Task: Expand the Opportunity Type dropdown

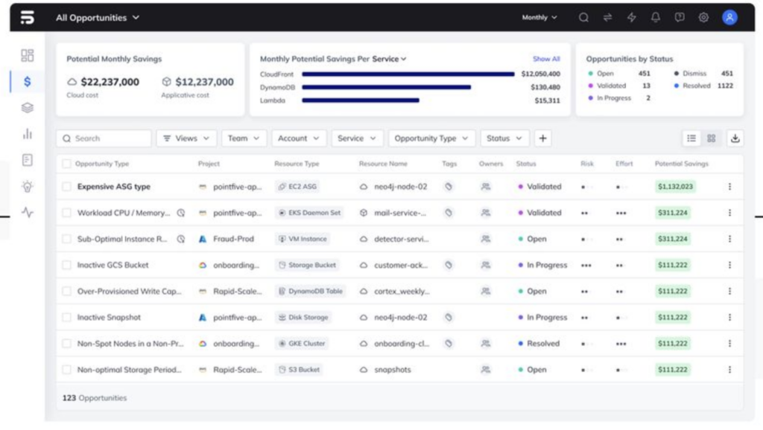Action: [431, 138]
